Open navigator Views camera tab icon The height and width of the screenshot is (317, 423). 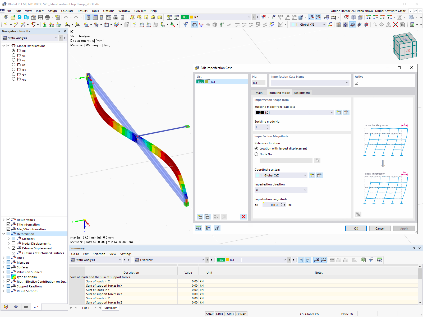tap(26, 307)
